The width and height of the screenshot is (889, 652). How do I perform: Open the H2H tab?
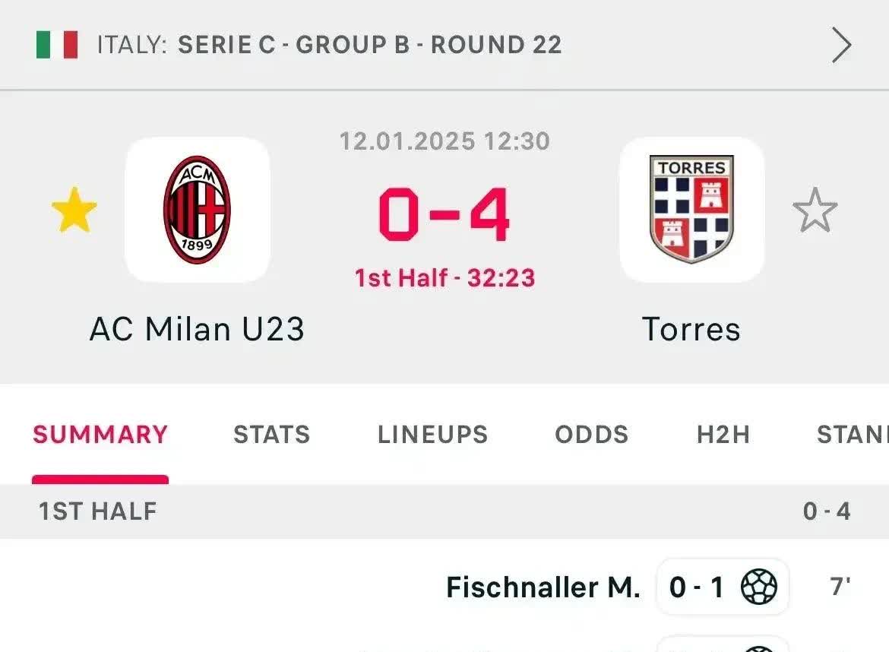723,435
